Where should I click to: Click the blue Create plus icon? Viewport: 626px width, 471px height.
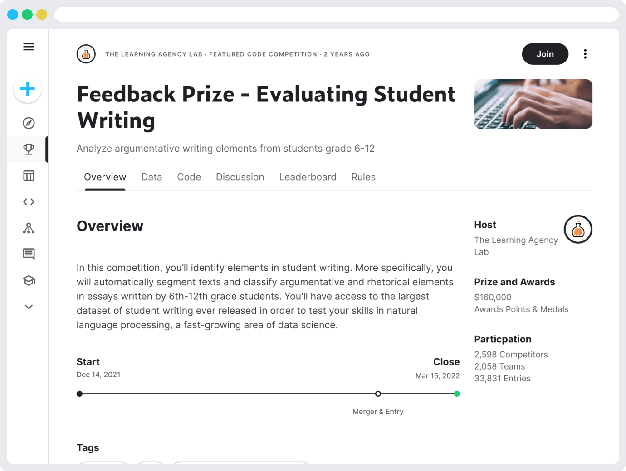[27, 89]
